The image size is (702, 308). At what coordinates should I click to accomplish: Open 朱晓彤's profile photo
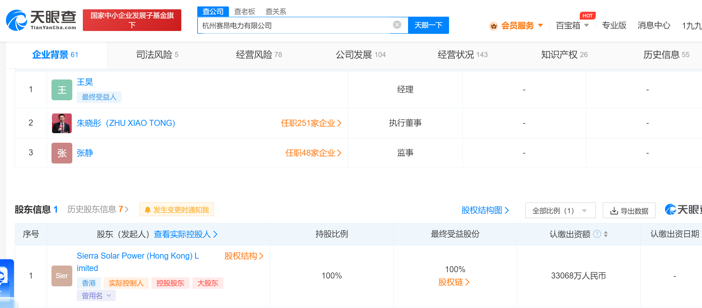62,123
